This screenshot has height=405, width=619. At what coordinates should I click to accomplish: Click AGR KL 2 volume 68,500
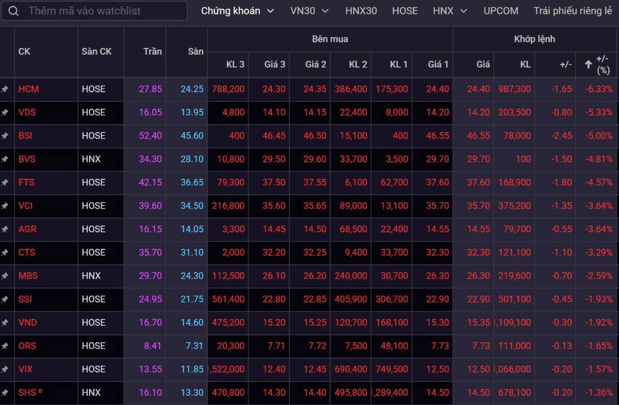click(353, 229)
